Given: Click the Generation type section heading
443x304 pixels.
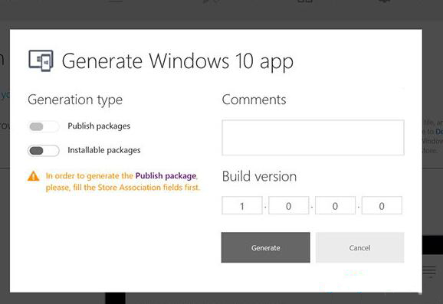Looking at the screenshot, I should (x=75, y=100).
